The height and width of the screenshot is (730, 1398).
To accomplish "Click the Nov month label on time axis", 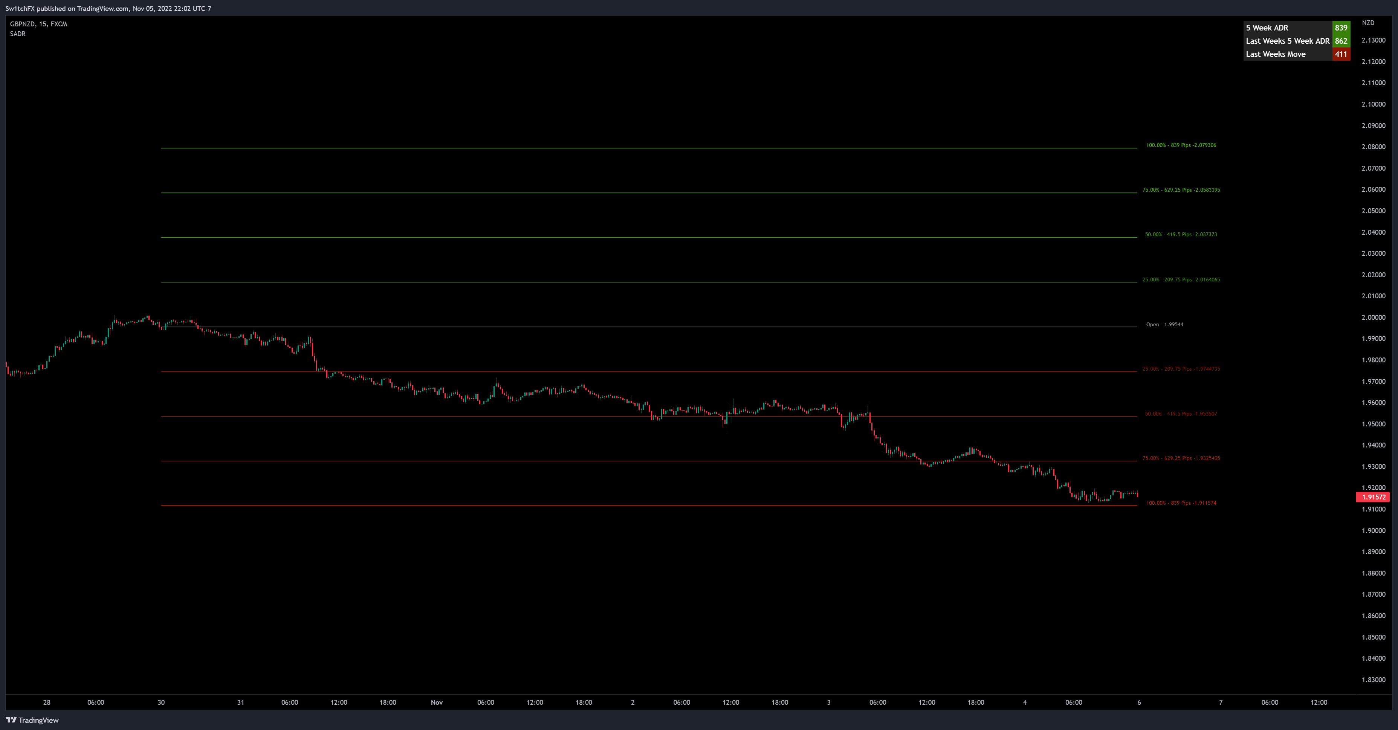I will [x=437, y=703].
